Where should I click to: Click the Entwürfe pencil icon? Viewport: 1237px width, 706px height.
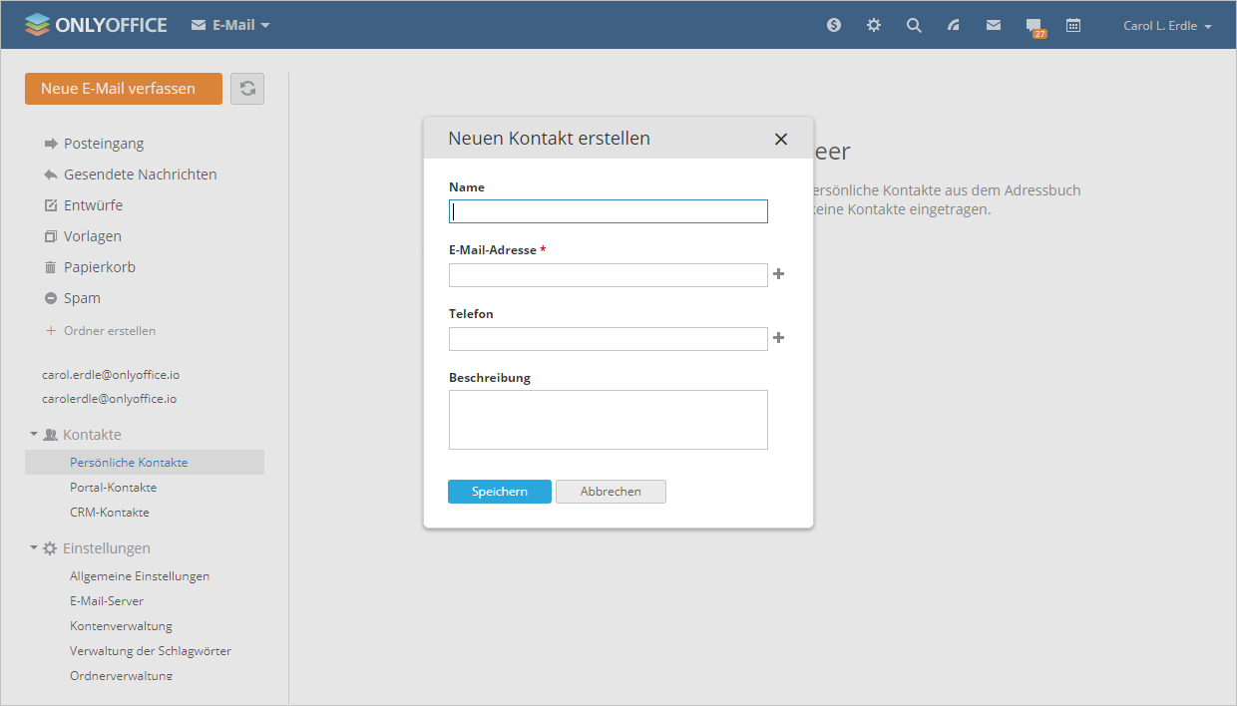[51, 205]
